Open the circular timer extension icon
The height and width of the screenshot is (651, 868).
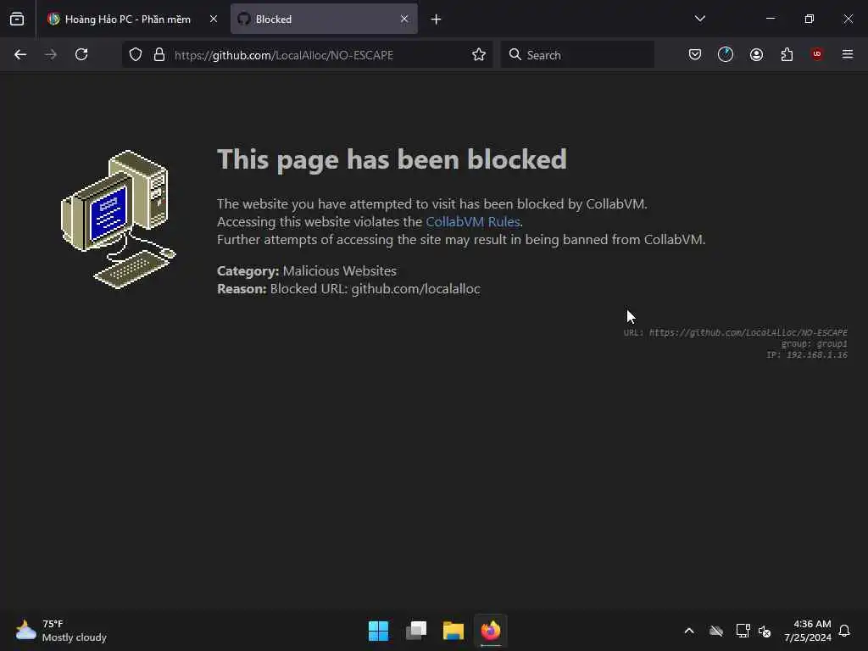[x=726, y=54]
